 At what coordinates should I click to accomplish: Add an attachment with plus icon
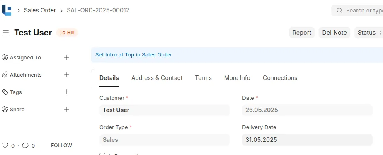tap(67, 75)
